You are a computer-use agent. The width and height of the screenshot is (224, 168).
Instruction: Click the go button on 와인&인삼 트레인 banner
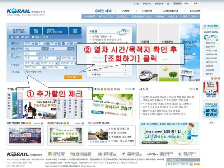[x=54, y=109]
